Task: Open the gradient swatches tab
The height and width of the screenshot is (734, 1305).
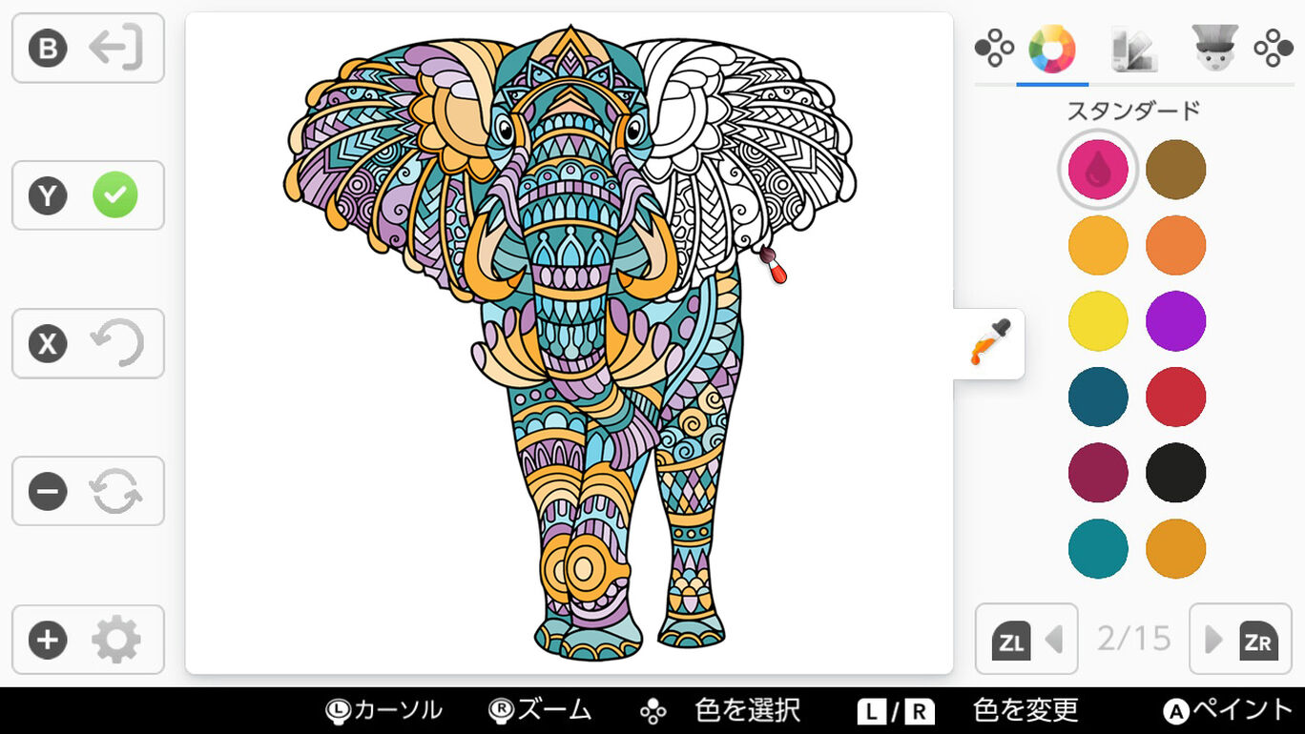Action: pos(1134,49)
